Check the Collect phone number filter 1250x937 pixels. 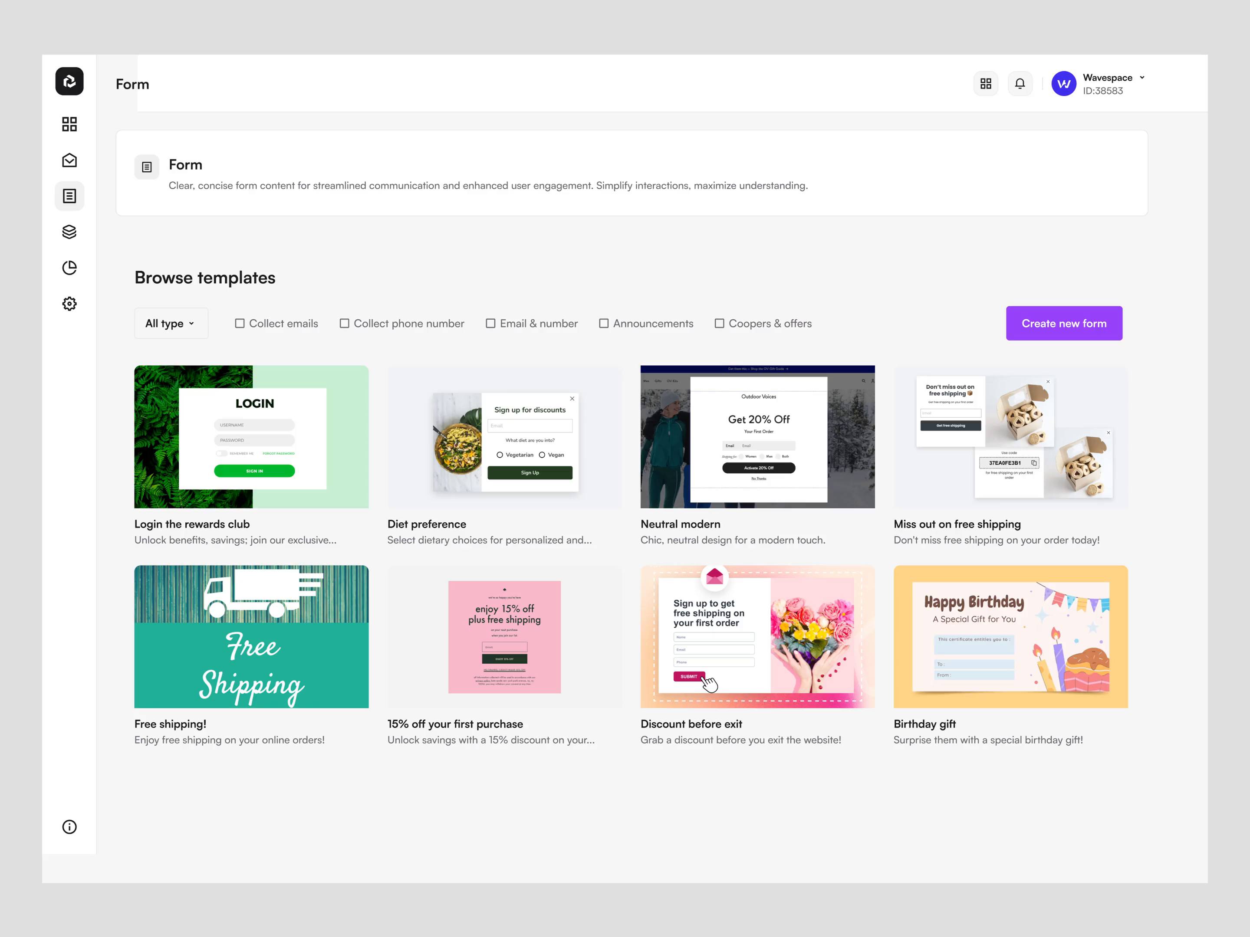click(345, 323)
